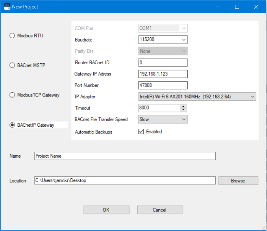This screenshot has width=267, height=231.
Task: Click the Gateway IP Adress field
Action: click(163, 74)
